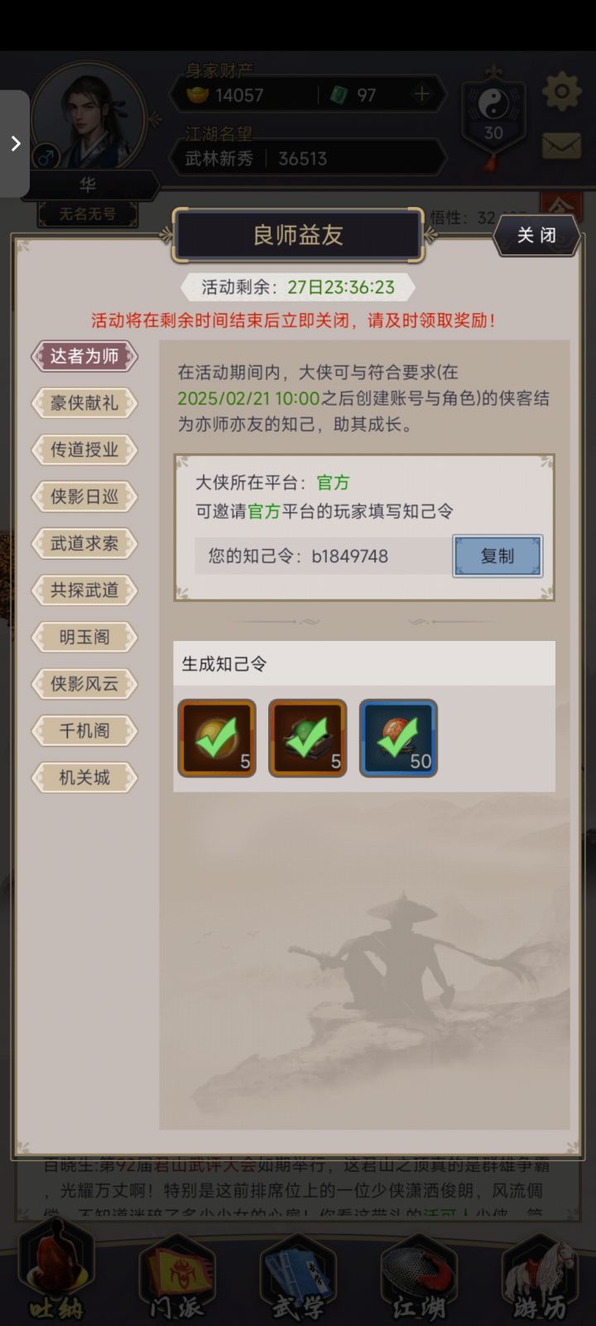596x1326 pixels.
Task: Select the green reward item with quantity 5
Action: [307, 738]
